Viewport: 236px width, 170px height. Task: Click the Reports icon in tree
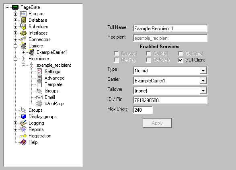point(23,129)
